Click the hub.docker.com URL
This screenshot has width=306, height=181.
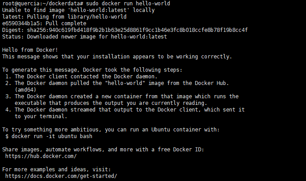tap(41, 156)
